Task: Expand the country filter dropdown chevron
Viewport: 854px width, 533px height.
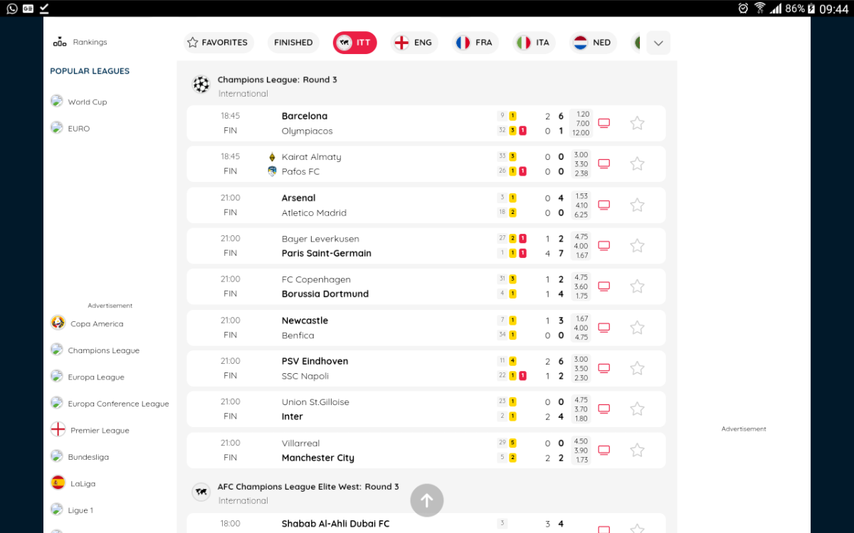Action: [x=658, y=43]
